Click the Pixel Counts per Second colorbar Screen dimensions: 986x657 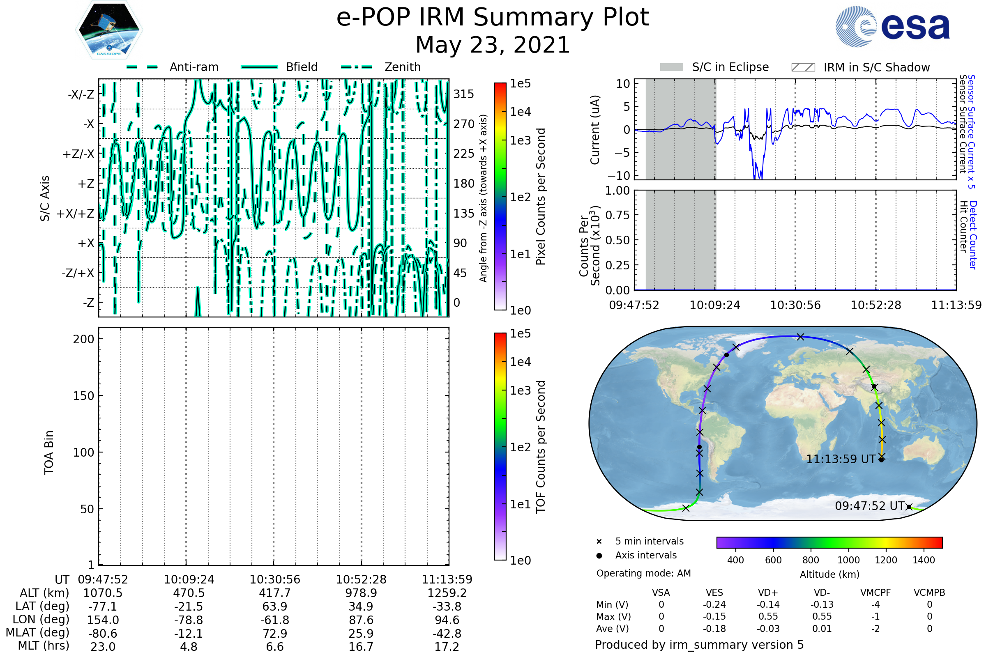(500, 196)
